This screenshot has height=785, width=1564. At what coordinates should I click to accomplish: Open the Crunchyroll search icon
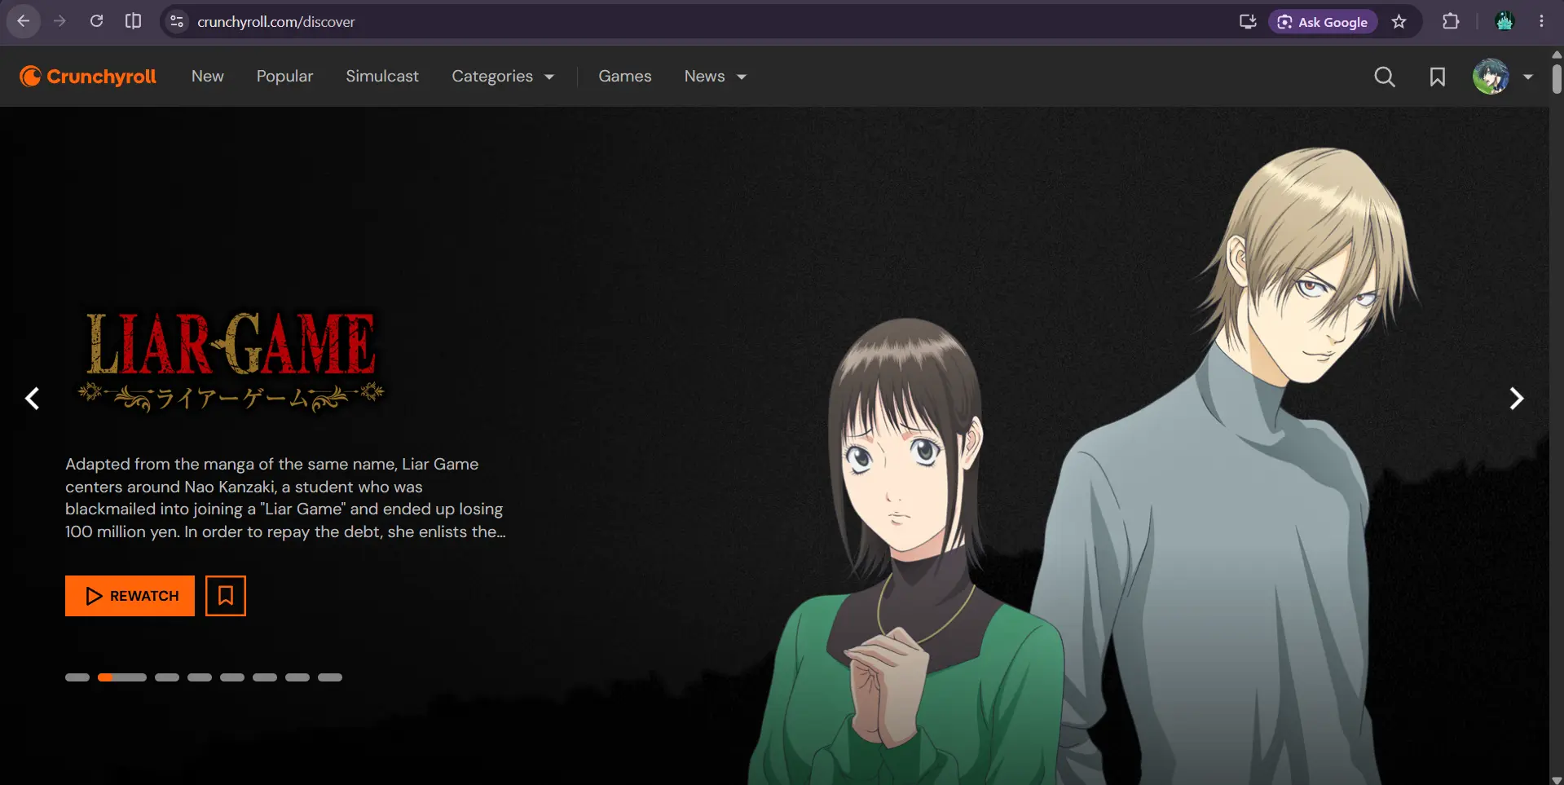1385,77
